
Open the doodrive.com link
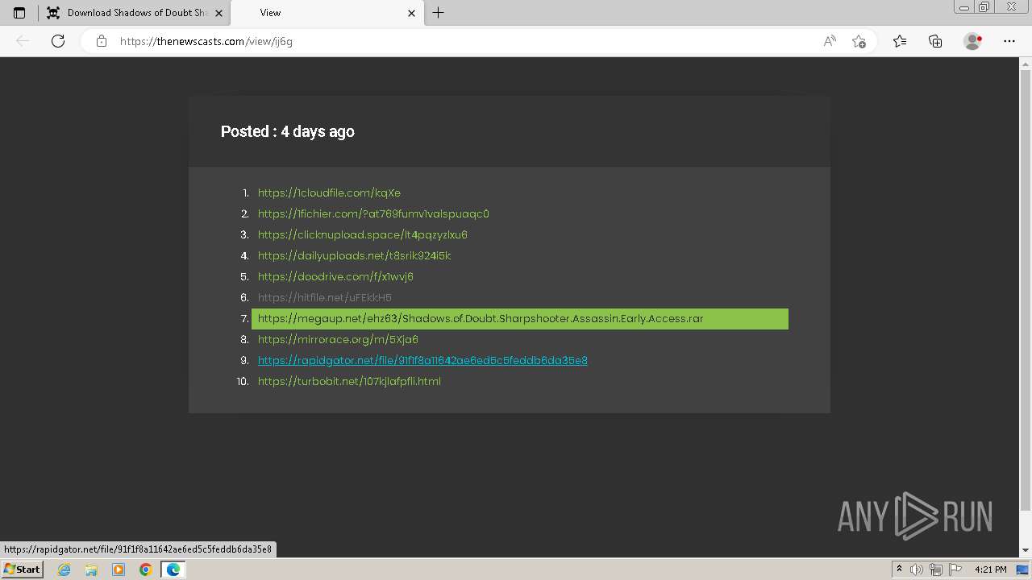click(335, 277)
